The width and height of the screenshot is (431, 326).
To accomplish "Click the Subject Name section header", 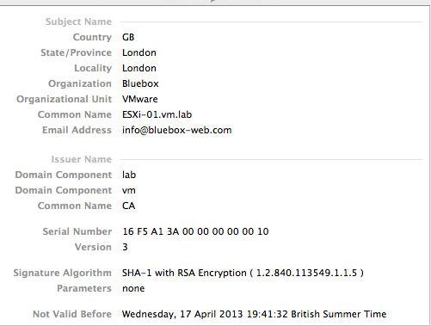I will point(78,22).
